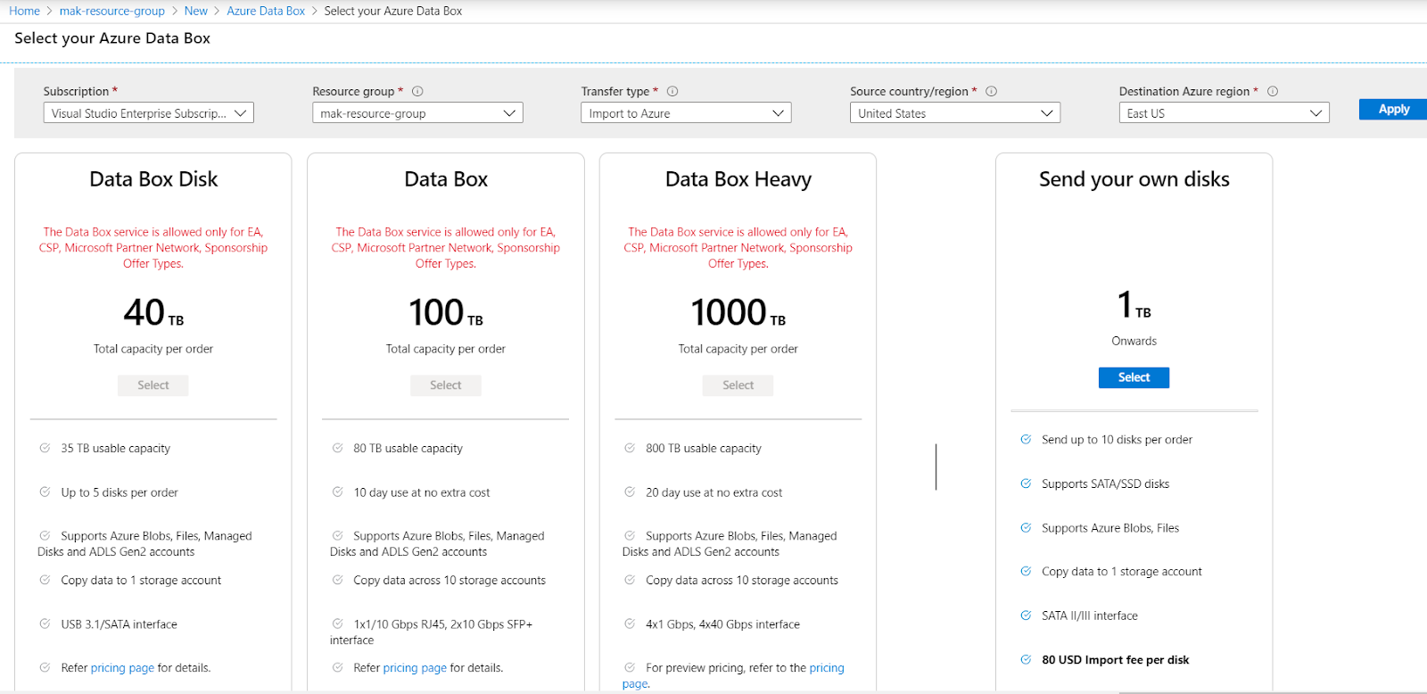Click check icon beside Supports SATA/SSD disks
The height and width of the screenshot is (694, 1427).
click(1026, 483)
